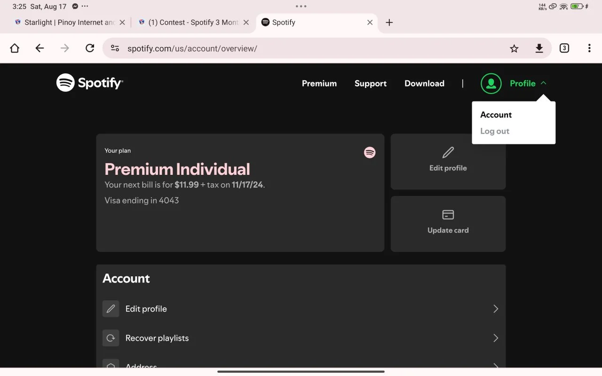Open a new tab with the plus button
Screen dimensions: 602x376
tap(389, 22)
